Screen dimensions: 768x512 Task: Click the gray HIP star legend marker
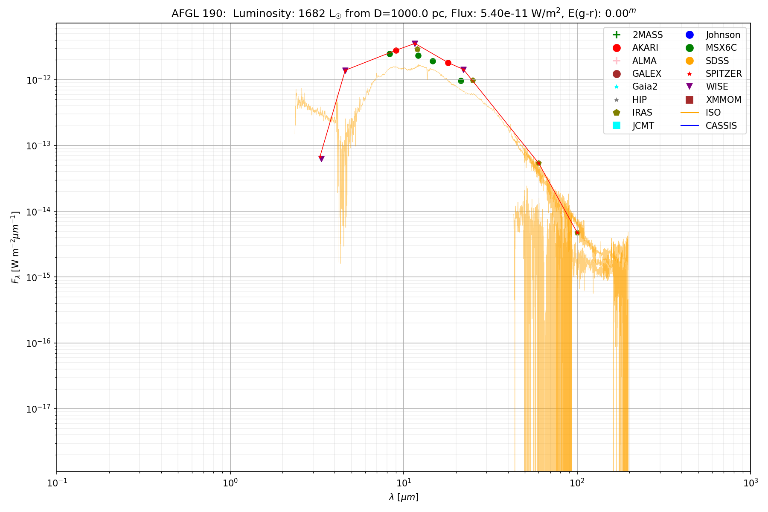click(x=616, y=100)
